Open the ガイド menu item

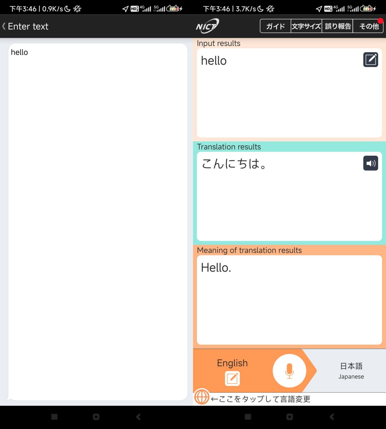[x=275, y=26]
